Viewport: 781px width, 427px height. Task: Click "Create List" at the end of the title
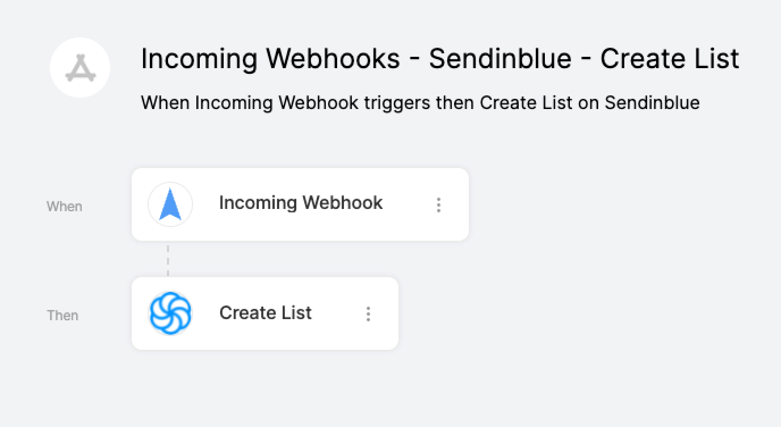pyautogui.click(x=670, y=58)
